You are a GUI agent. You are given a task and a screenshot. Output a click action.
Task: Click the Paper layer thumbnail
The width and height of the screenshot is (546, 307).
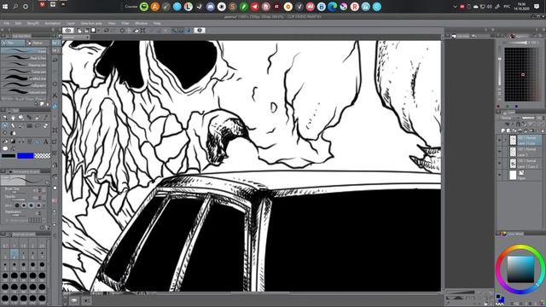click(513, 175)
